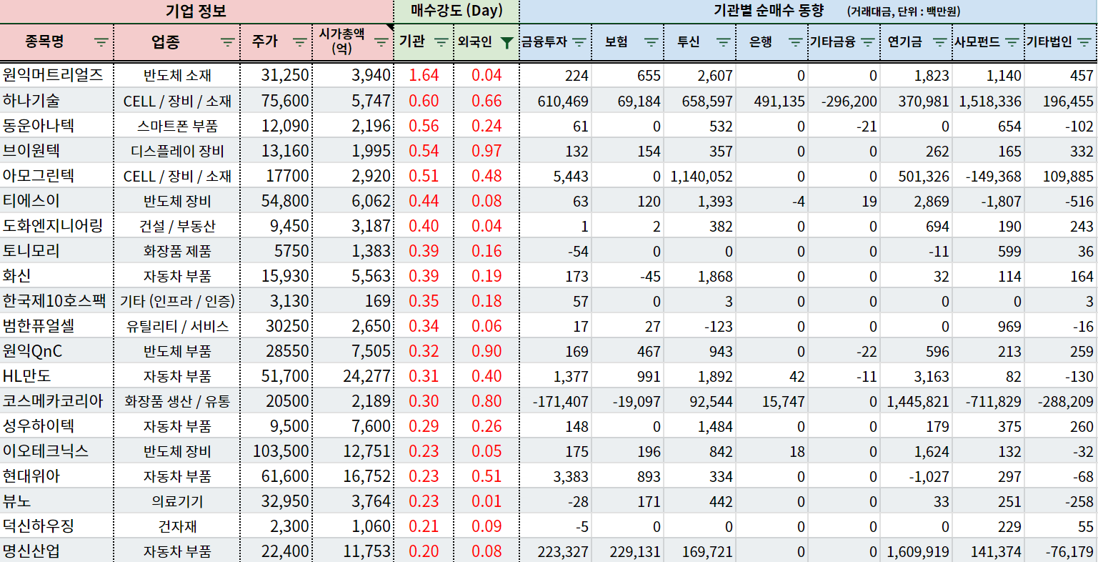Select the 원익QnC stock name cell
Viewport: 1098px width, 562px height.
(x=56, y=351)
